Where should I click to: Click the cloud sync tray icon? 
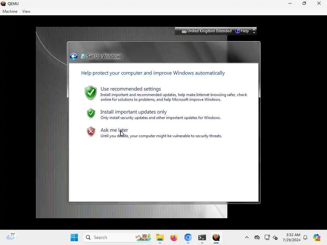[x=257, y=237]
